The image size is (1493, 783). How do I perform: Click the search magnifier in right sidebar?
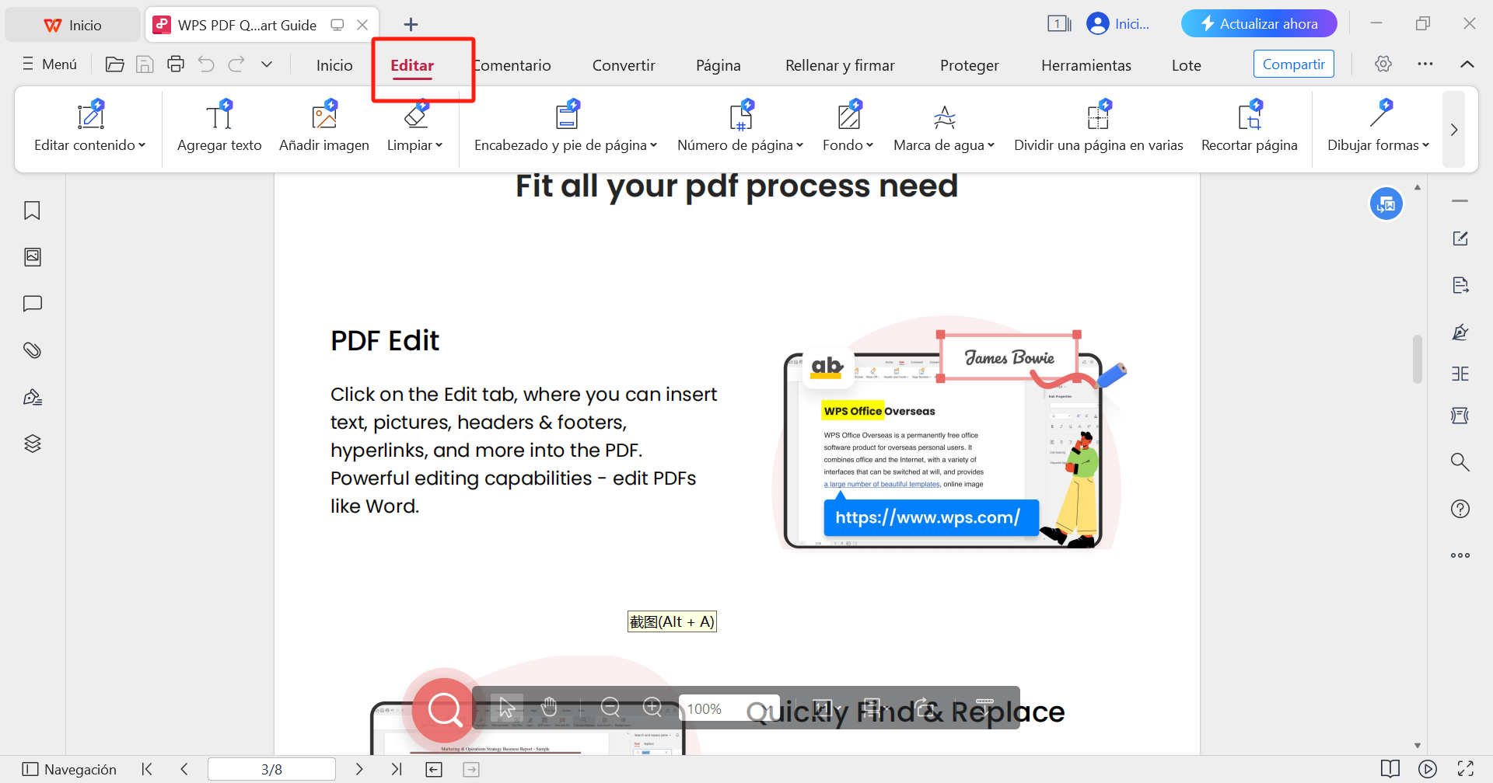coord(1460,462)
